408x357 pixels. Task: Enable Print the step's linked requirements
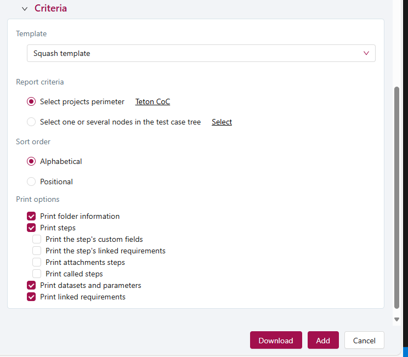(37, 251)
